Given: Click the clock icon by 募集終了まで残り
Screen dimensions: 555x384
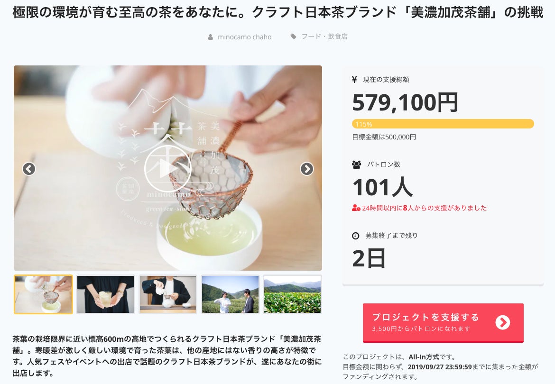Looking at the screenshot, I should click(x=356, y=236).
